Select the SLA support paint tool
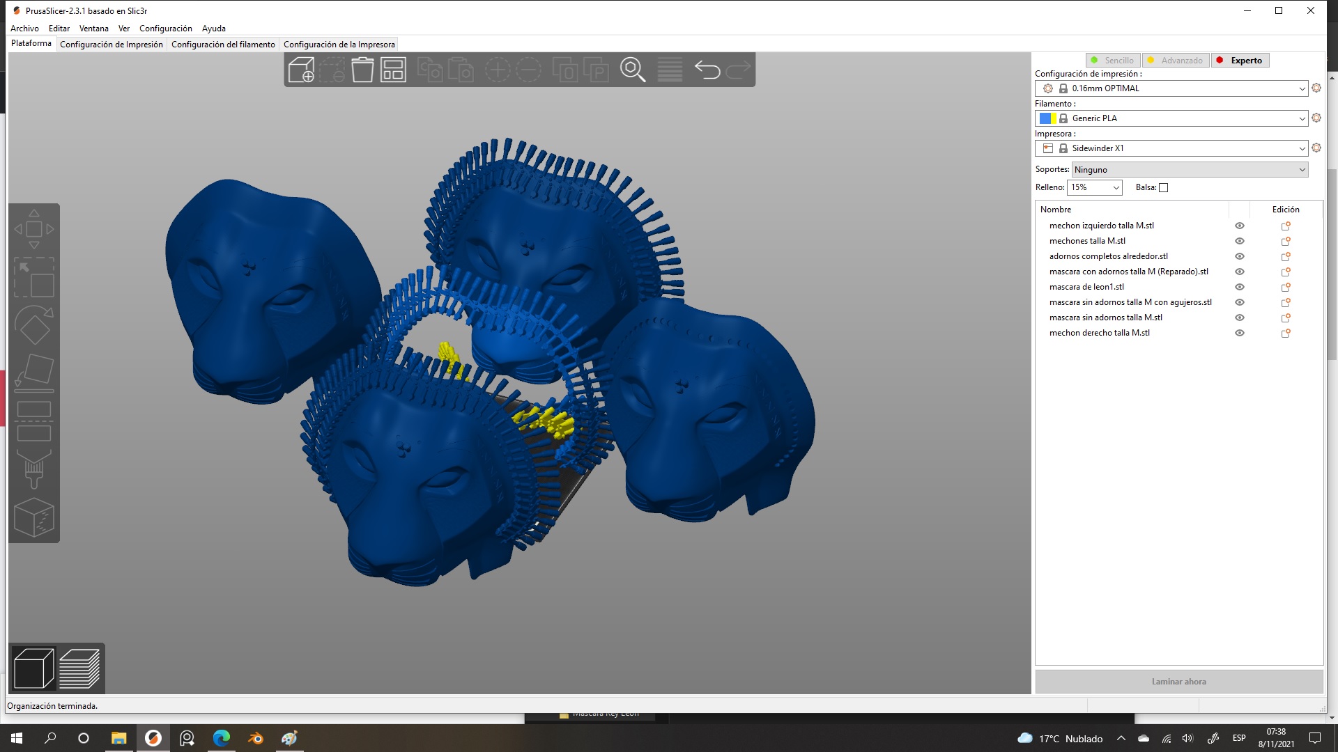 click(x=33, y=469)
